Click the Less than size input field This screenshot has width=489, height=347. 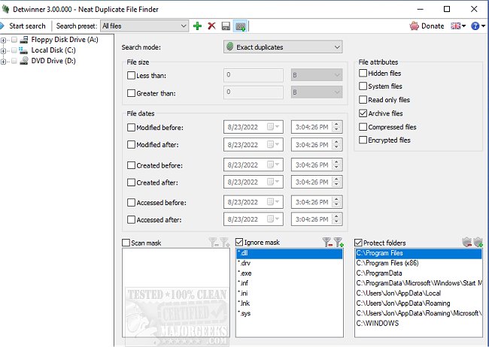[254, 75]
